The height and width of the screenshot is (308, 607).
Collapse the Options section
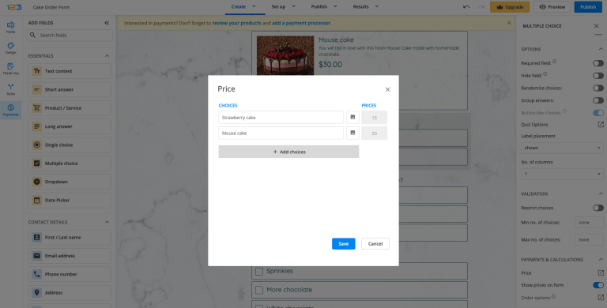[601, 49]
